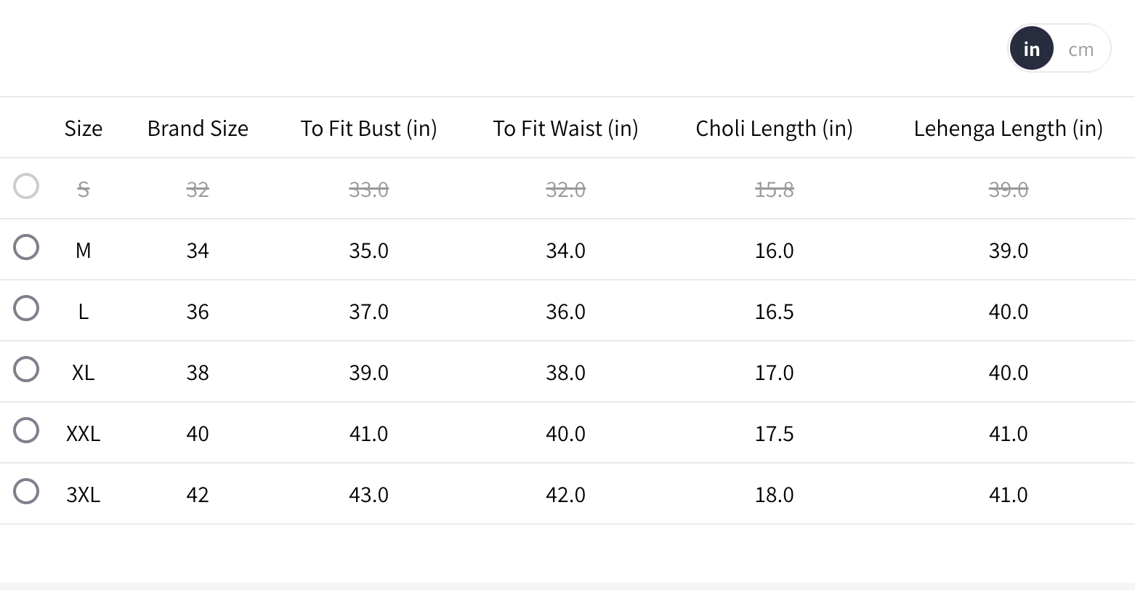This screenshot has height=590, width=1135.
Task: Select inches unit in toggle
Action: coord(1031,49)
